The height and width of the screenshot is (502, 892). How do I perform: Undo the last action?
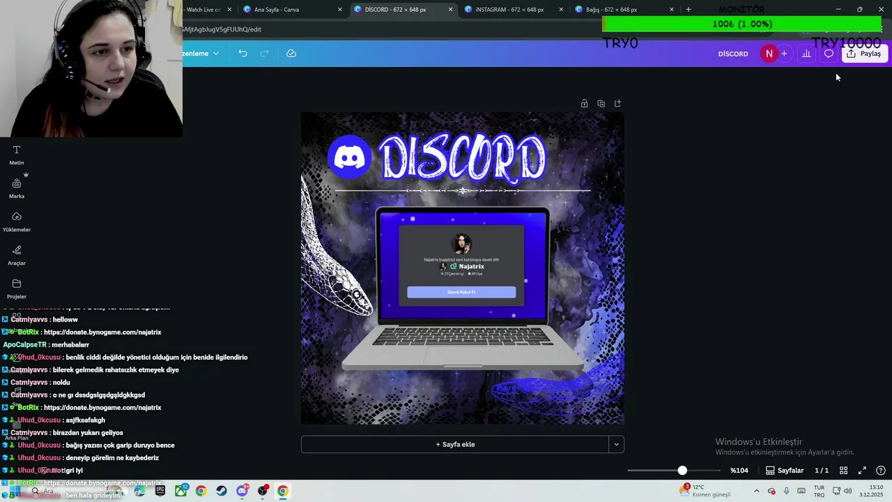coord(243,54)
